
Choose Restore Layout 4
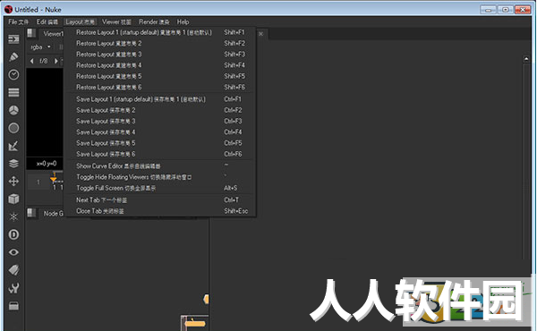160,65
